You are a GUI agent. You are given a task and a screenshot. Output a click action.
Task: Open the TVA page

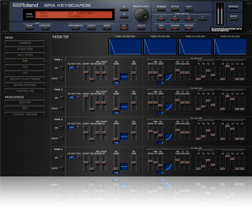[x=25, y=67]
